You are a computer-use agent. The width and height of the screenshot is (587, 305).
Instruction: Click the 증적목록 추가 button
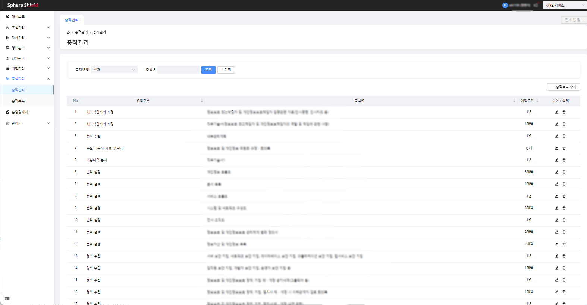point(563,87)
